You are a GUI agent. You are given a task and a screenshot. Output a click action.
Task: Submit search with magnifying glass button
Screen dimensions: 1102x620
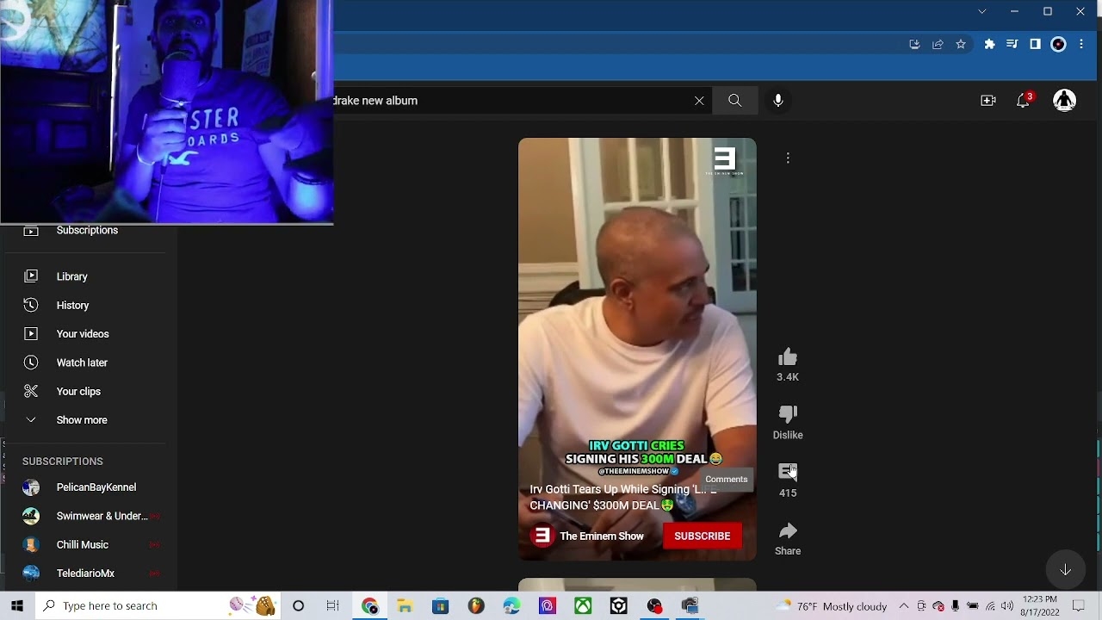pos(734,101)
